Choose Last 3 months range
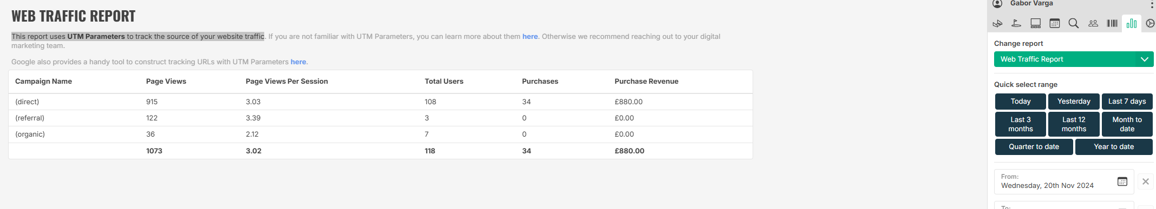Viewport: 1156px width, 209px height. coord(1021,124)
